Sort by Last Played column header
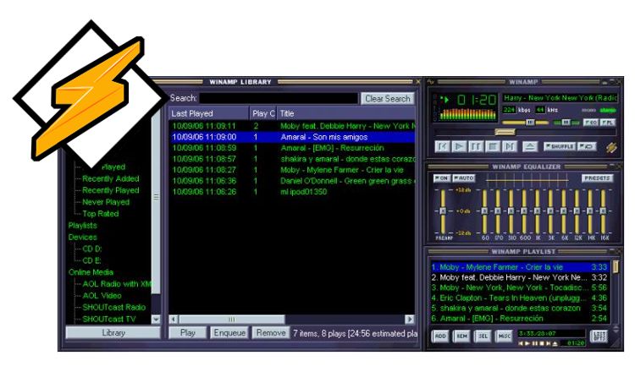This screenshot has width=635, height=383. click(208, 113)
